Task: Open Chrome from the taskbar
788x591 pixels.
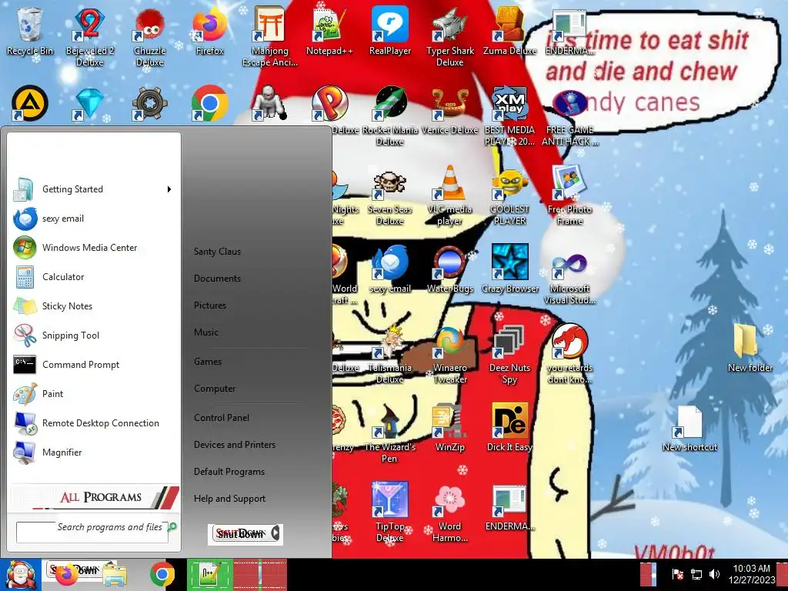Action: (x=162, y=574)
